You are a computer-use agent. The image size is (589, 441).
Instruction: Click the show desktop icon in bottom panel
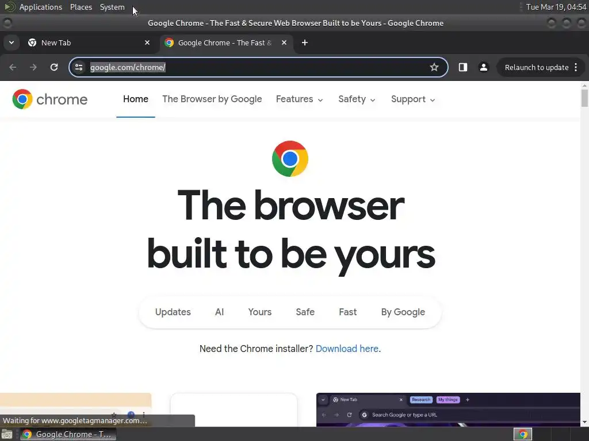point(7,434)
